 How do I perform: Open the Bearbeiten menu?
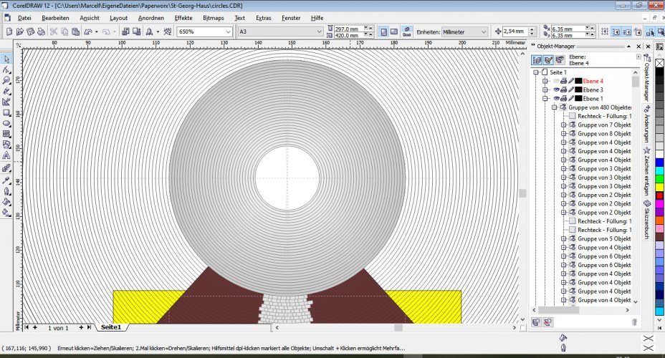(55, 18)
